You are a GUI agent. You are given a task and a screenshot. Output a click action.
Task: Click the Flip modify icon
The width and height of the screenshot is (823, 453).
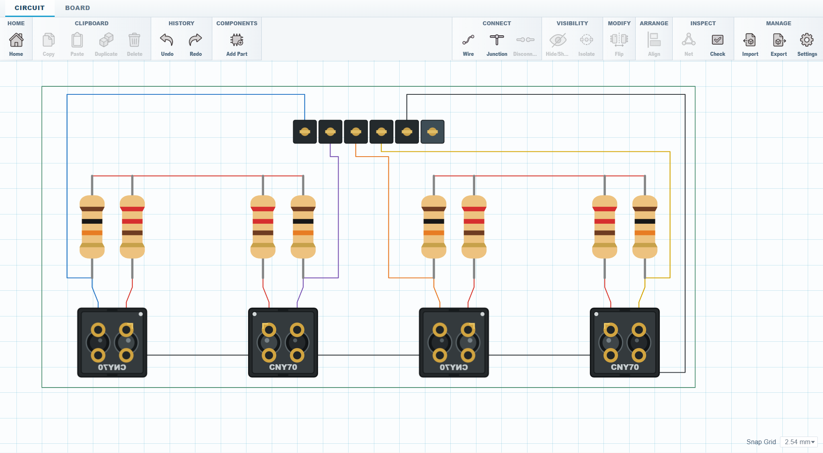click(619, 40)
